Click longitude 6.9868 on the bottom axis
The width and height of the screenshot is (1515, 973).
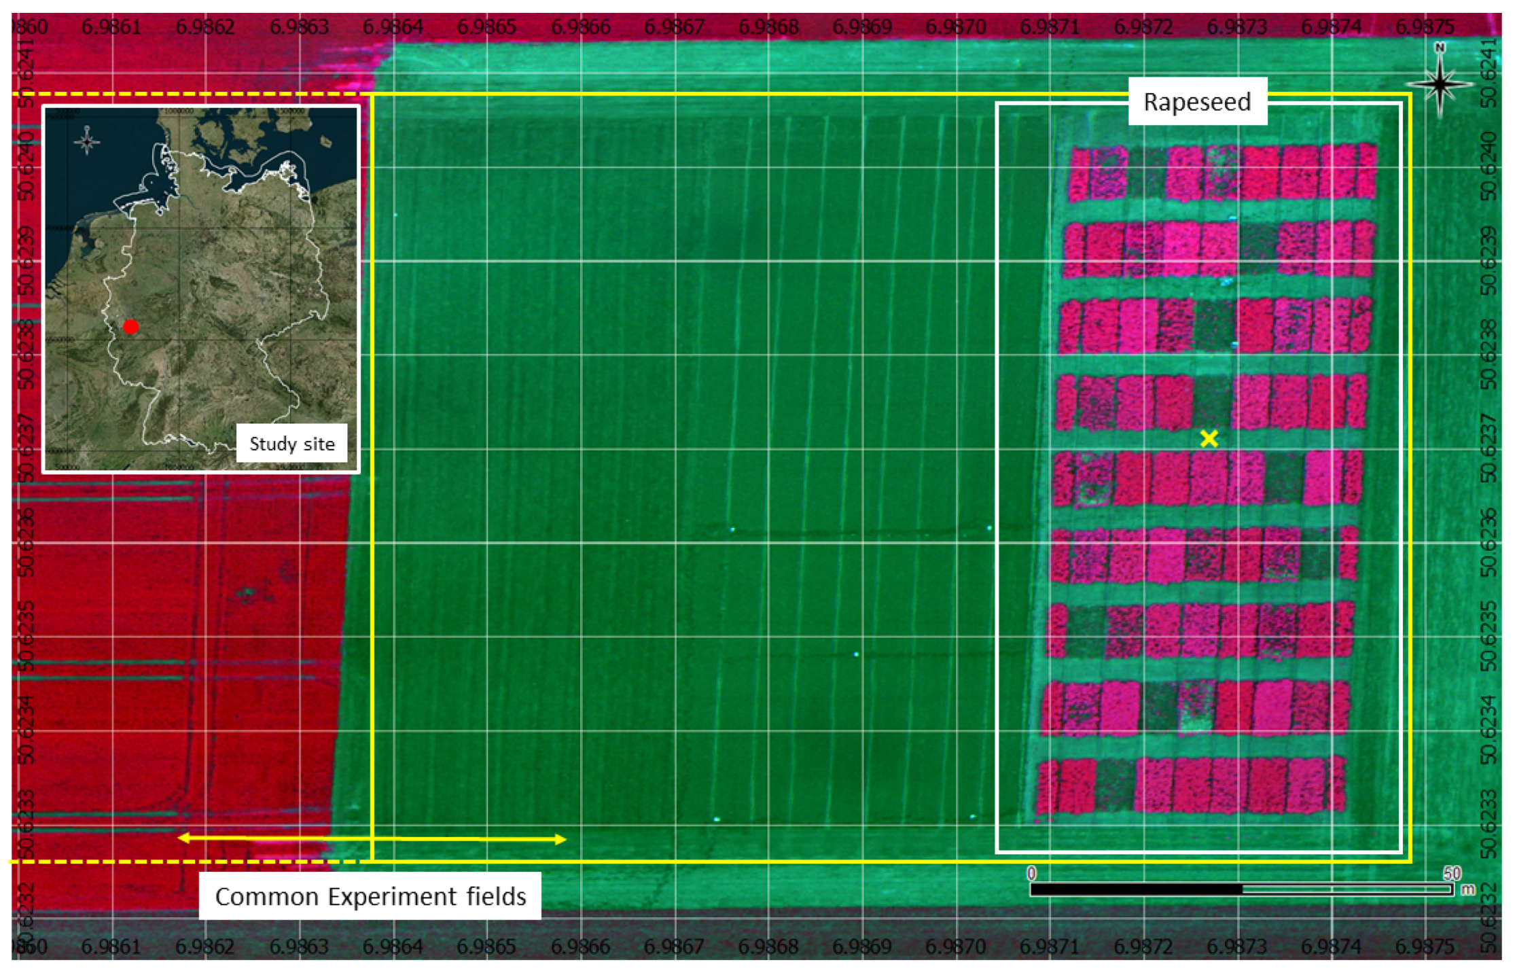[x=768, y=946]
